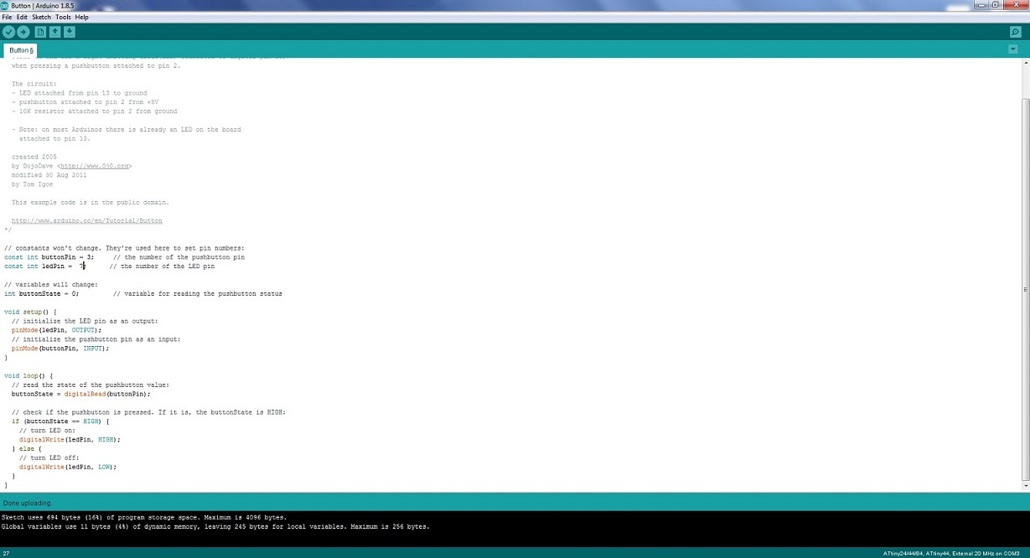Screen dimensions: 1030x558
Task: Select the Button § sketch tab
Action: point(22,50)
